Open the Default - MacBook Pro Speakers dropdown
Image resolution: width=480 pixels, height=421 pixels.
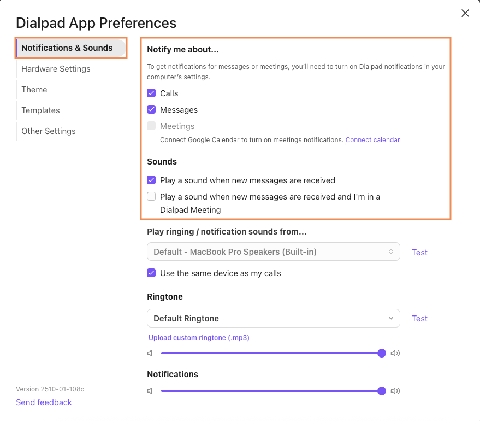point(274,252)
